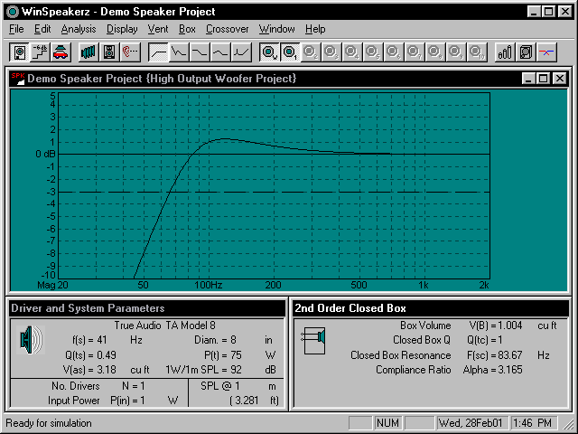Click the bar chart toolbar icon
Viewport: 578px width, 434px height.
pos(505,52)
